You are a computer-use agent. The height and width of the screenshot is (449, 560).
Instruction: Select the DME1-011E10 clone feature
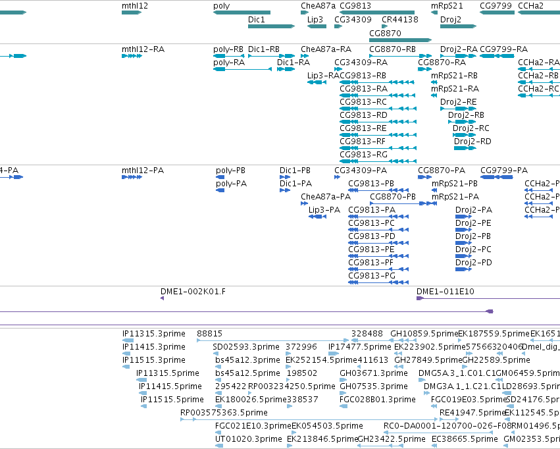[488, 298]
